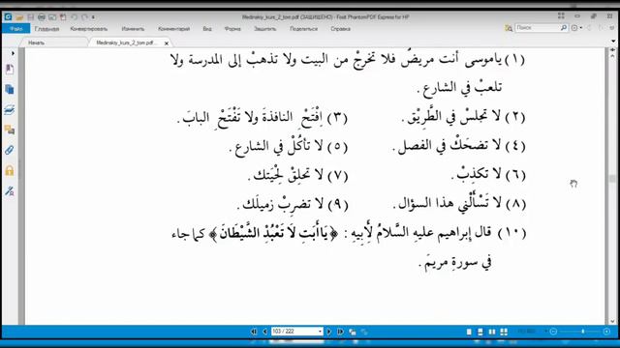620x348 pixels.
Task: Save the document with the diskette icon
Action: click(x=30, y=17)
